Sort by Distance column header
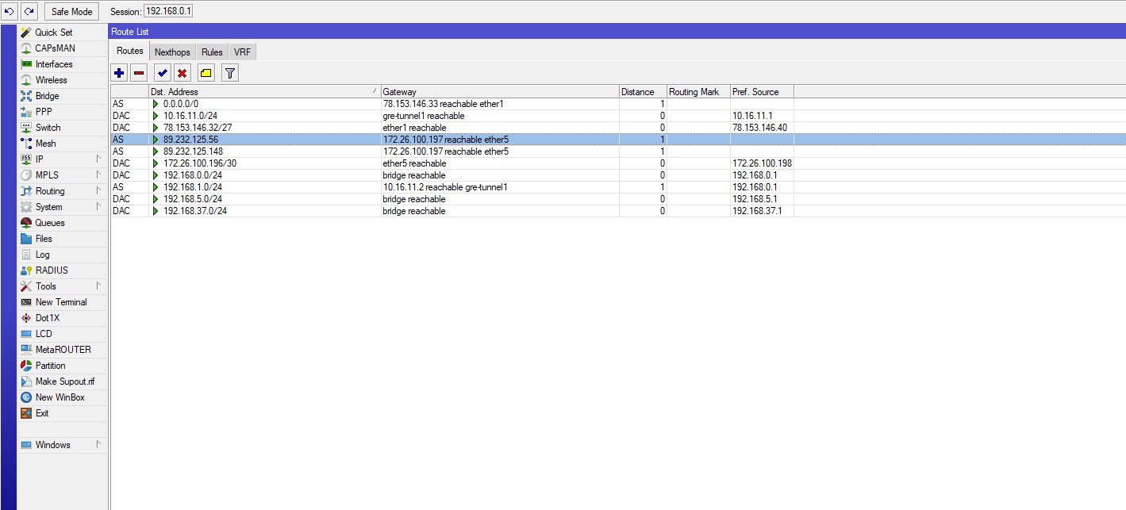1126x510 pixels. pos(643,92)
